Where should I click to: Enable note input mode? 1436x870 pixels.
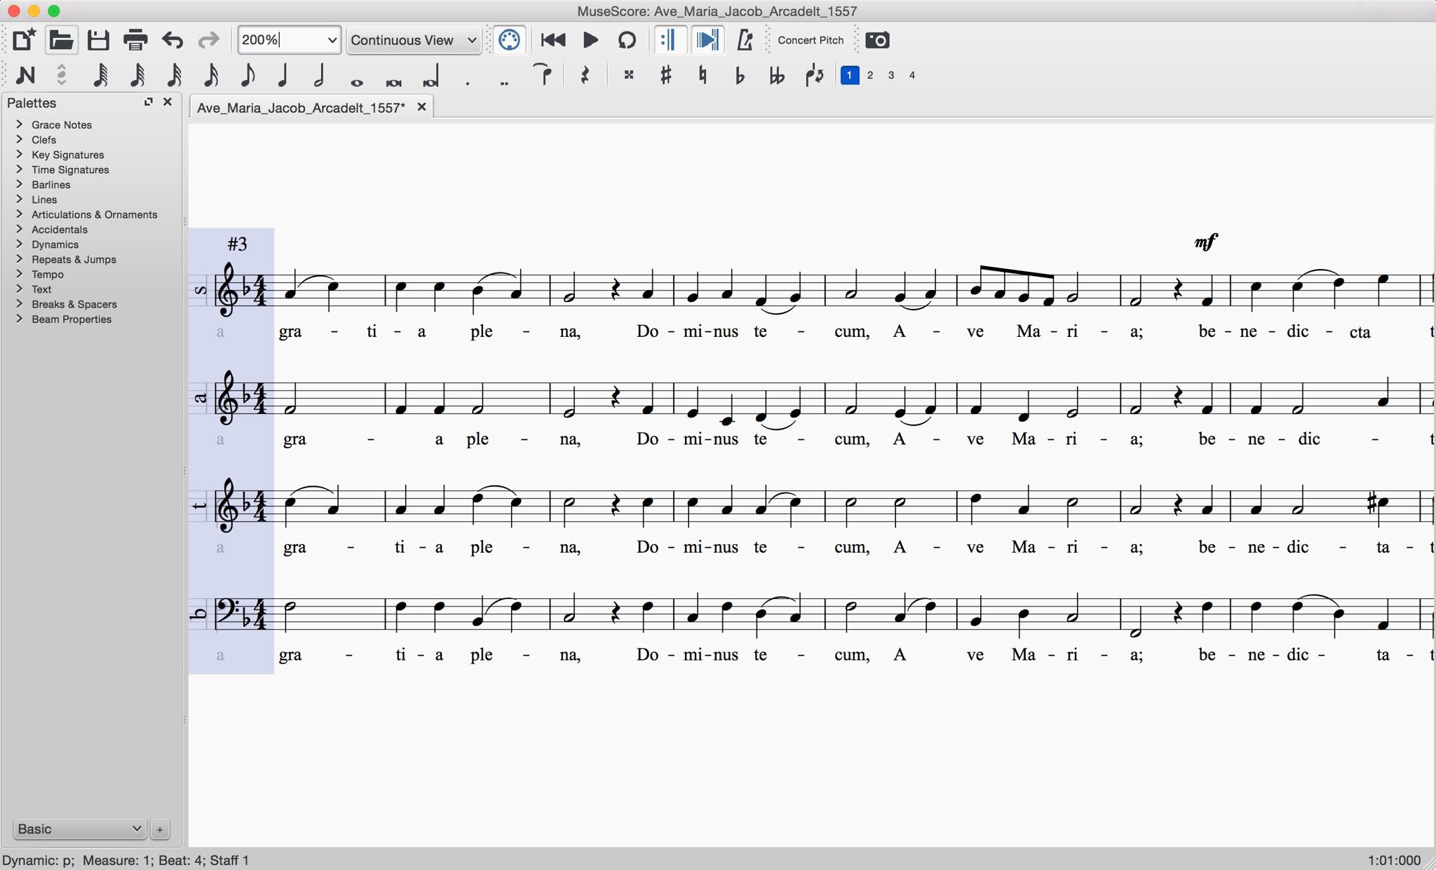pos(26,75)
